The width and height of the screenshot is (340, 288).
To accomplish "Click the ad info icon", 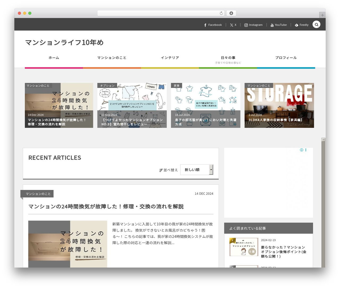I will (x=301, y=150).
